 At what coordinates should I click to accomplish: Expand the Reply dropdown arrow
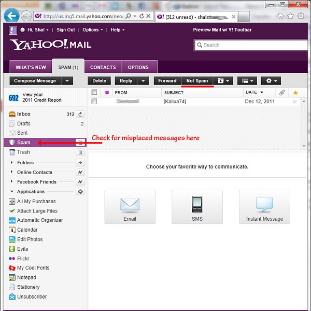point(143,81)
